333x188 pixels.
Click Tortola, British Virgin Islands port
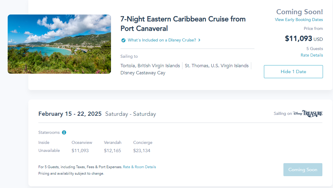(x=150, y=65)
